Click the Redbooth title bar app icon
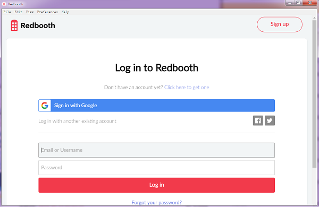The image size is (319, 207). pyautogui.click(x=4, y=4)
